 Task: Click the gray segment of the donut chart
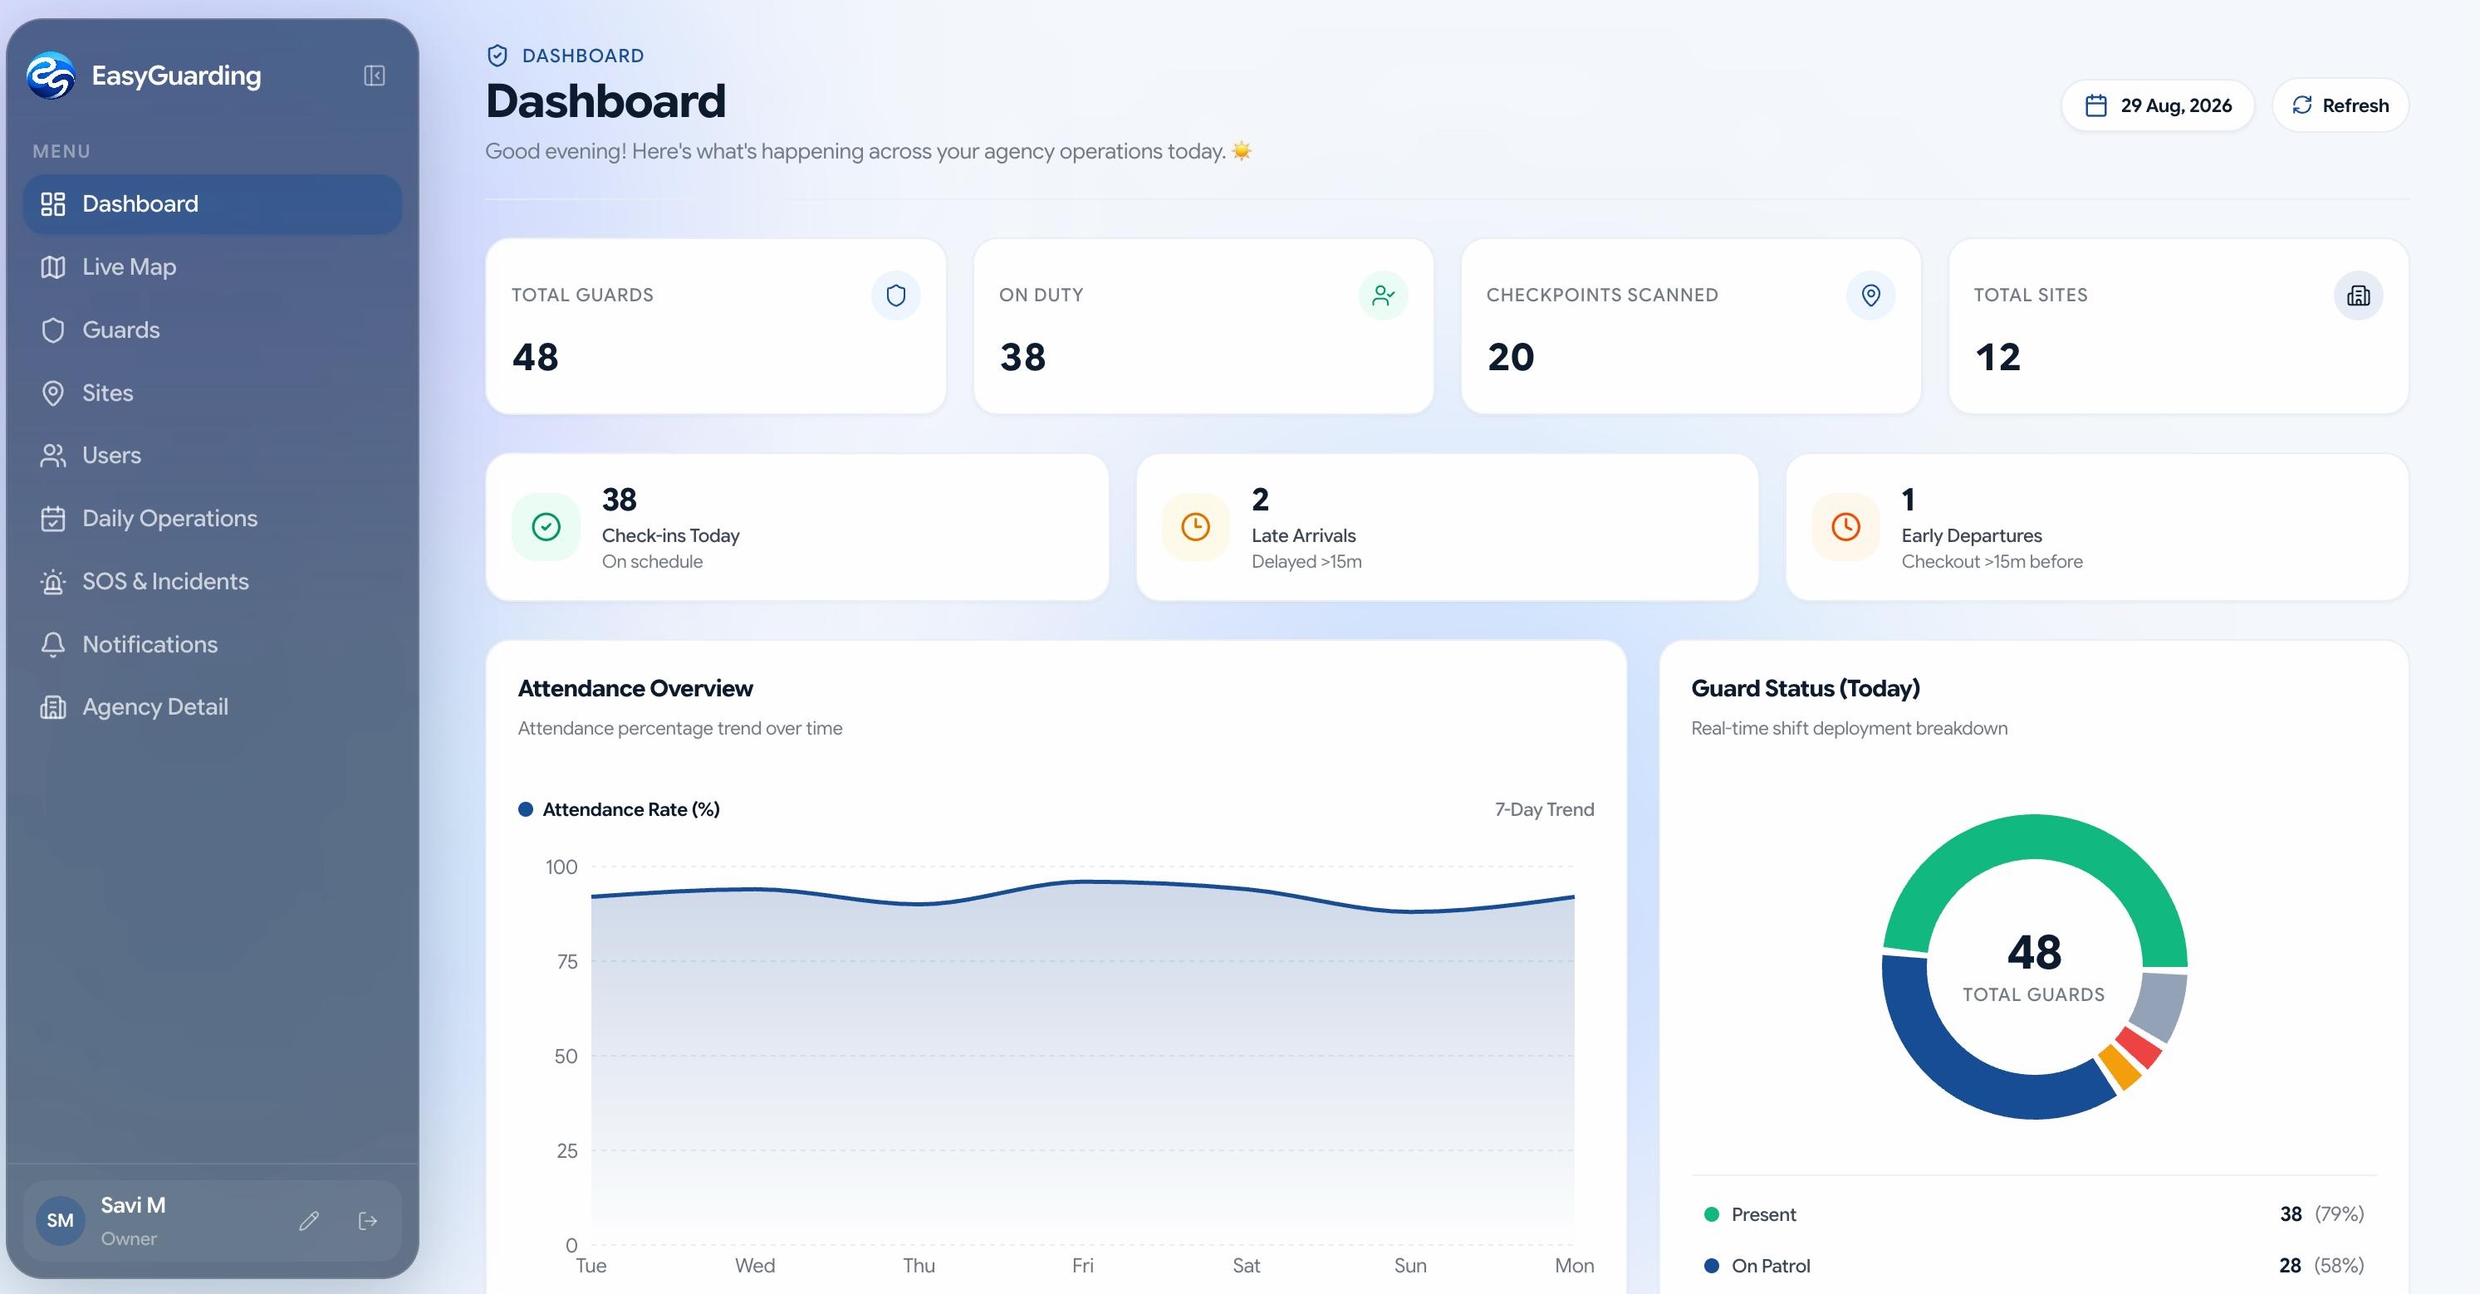click(x=2160, y=1005)
